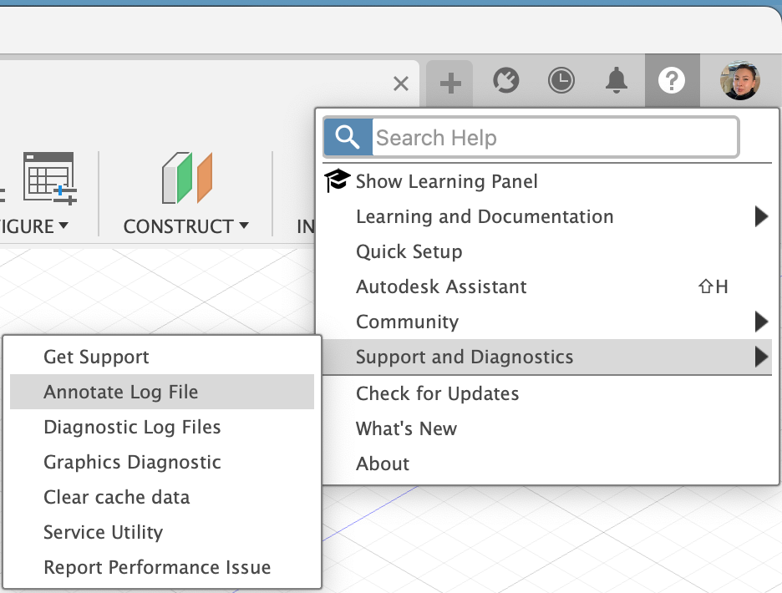The image size is (782, 593).
Task: Expand the Learning and Documentation submenu
Action: (x=485, y=216)
